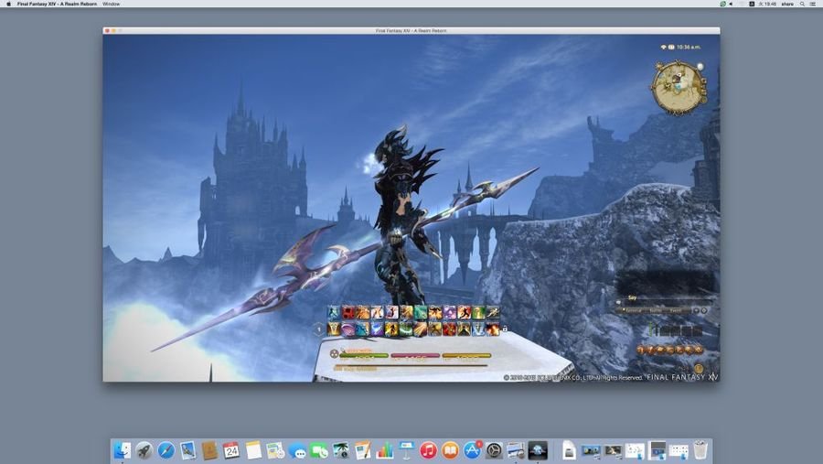Select the General chat tab

tap(634, 310)
